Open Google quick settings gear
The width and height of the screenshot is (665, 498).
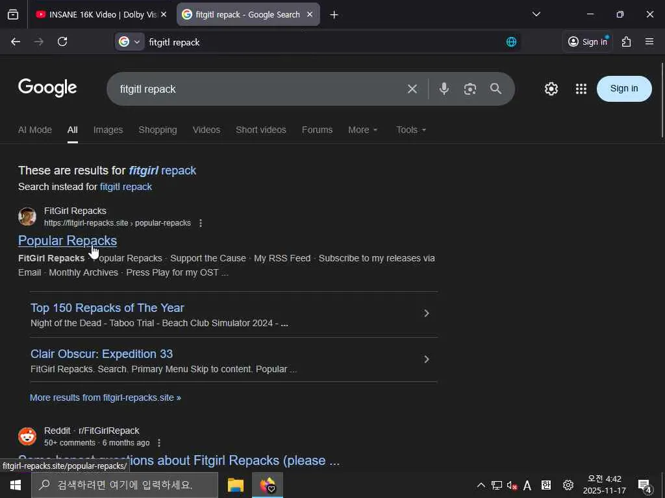[551, 89]
